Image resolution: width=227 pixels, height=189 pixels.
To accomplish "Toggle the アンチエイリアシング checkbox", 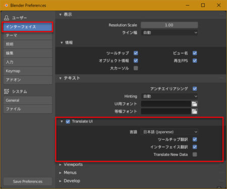I will click(195, 89).
